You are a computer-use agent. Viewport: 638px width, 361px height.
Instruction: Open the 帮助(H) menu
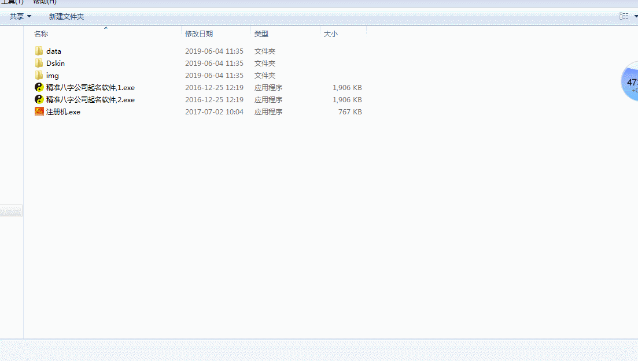click(43, 2)
